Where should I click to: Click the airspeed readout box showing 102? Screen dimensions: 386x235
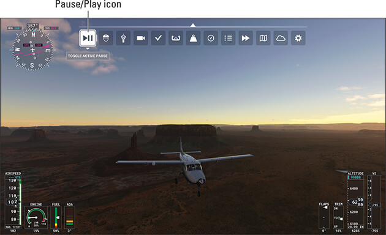click(12, 202)
